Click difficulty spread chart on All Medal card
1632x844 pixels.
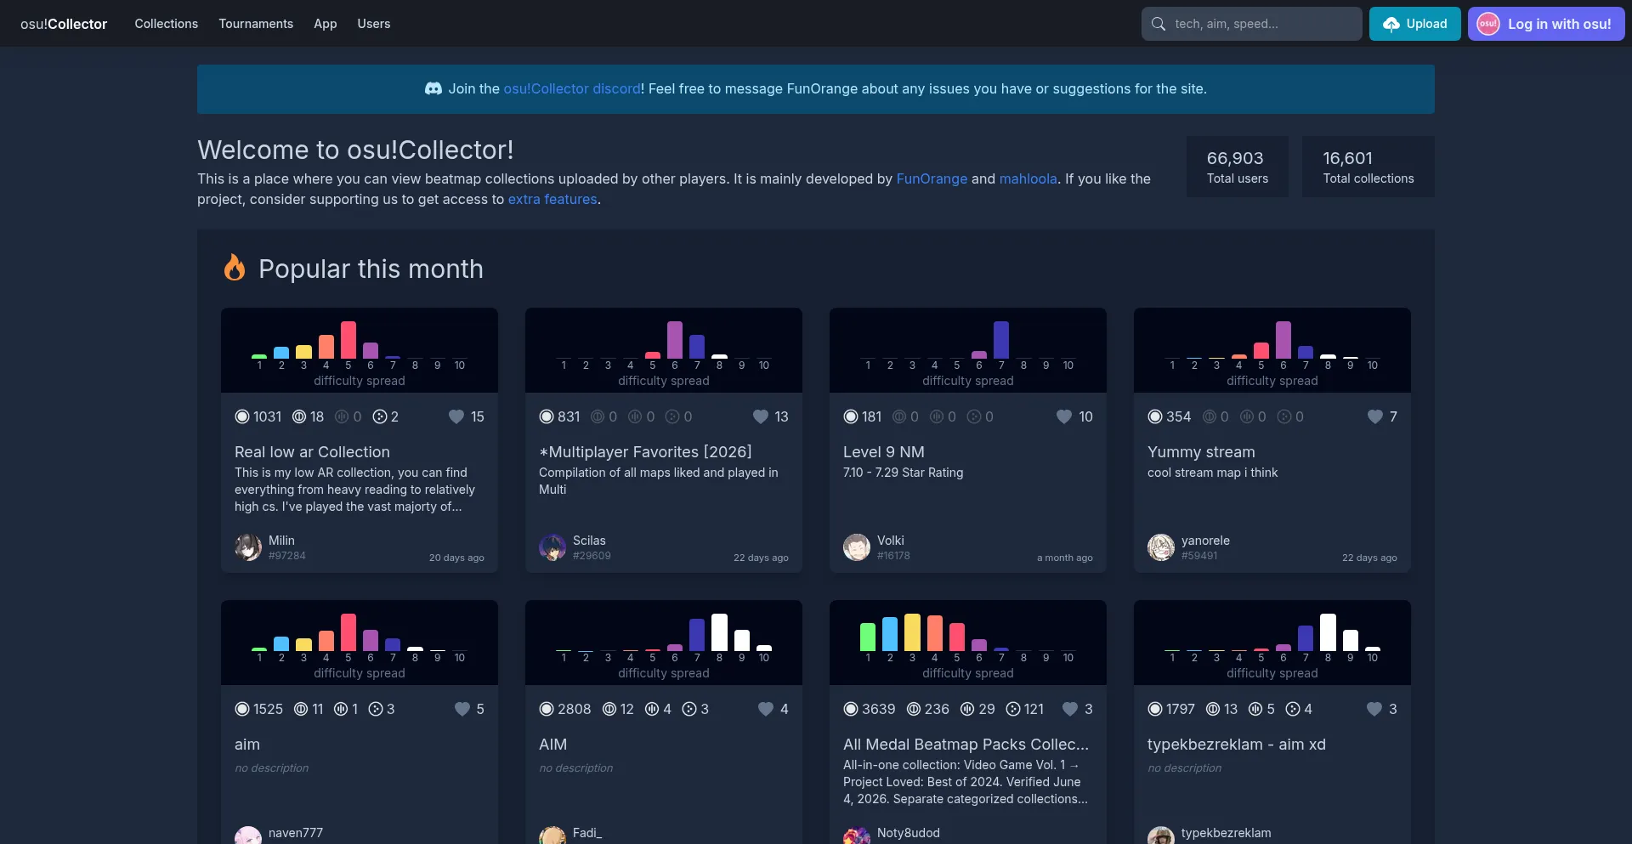[968, 643]
